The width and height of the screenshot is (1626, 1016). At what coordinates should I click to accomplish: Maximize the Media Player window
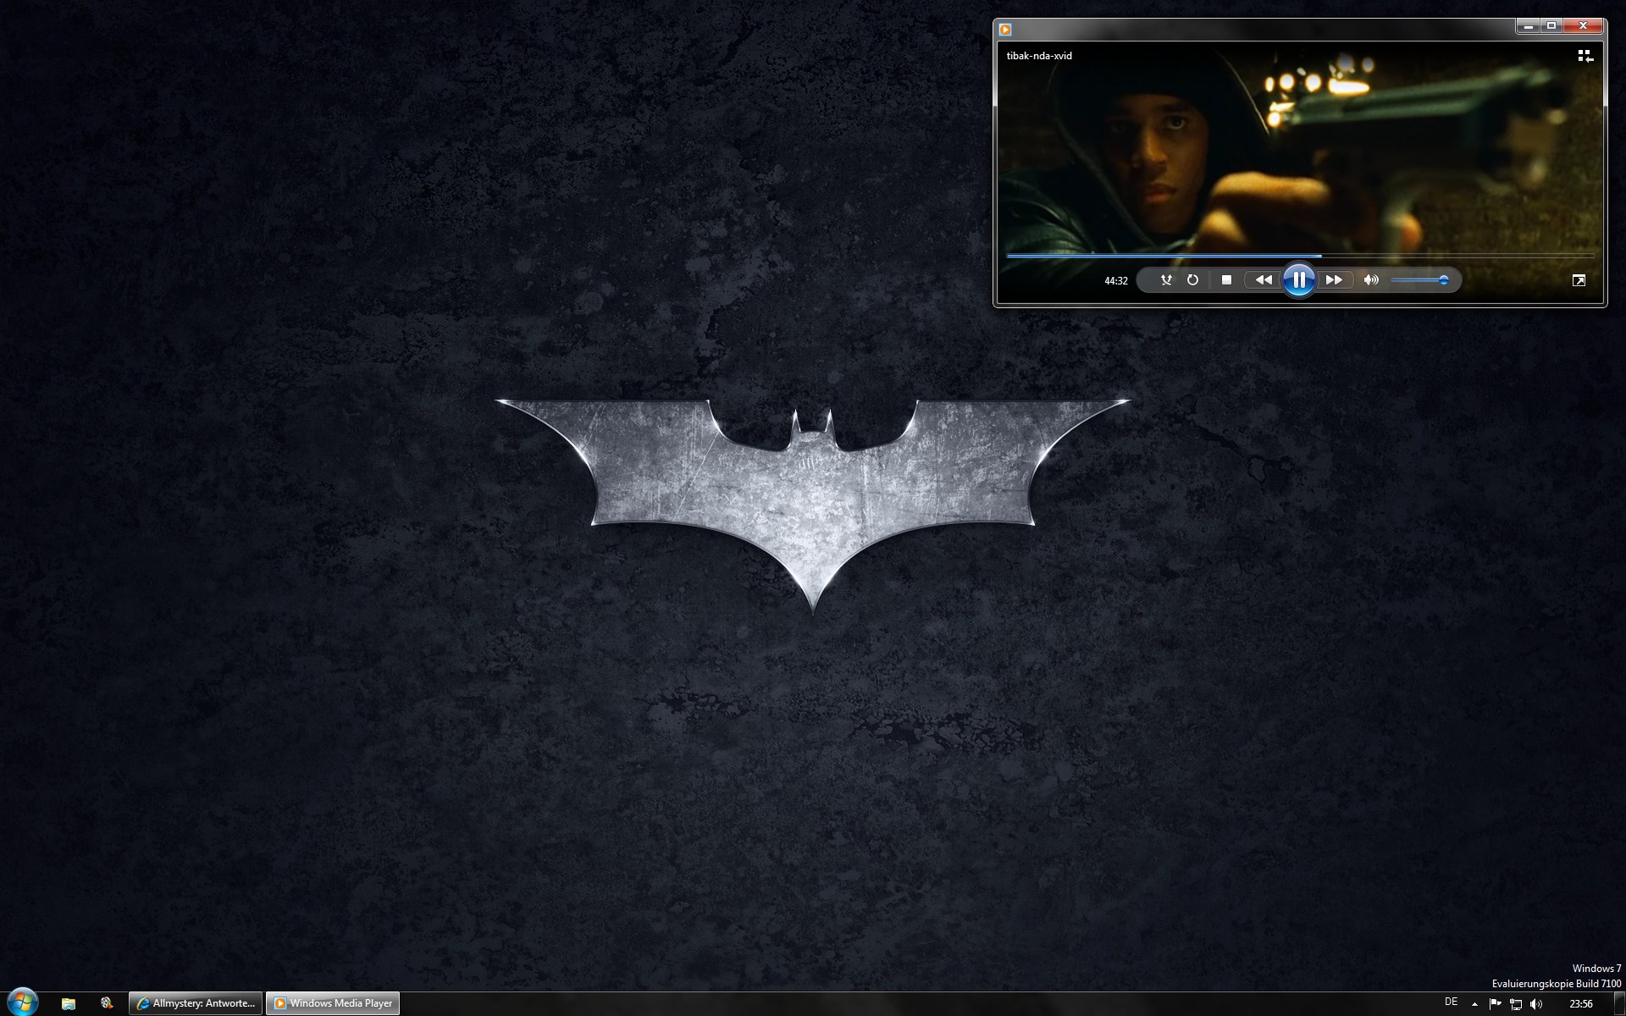[x=1551, y=26]
